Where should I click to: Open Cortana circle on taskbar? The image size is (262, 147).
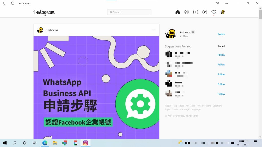tap(25, 143)
